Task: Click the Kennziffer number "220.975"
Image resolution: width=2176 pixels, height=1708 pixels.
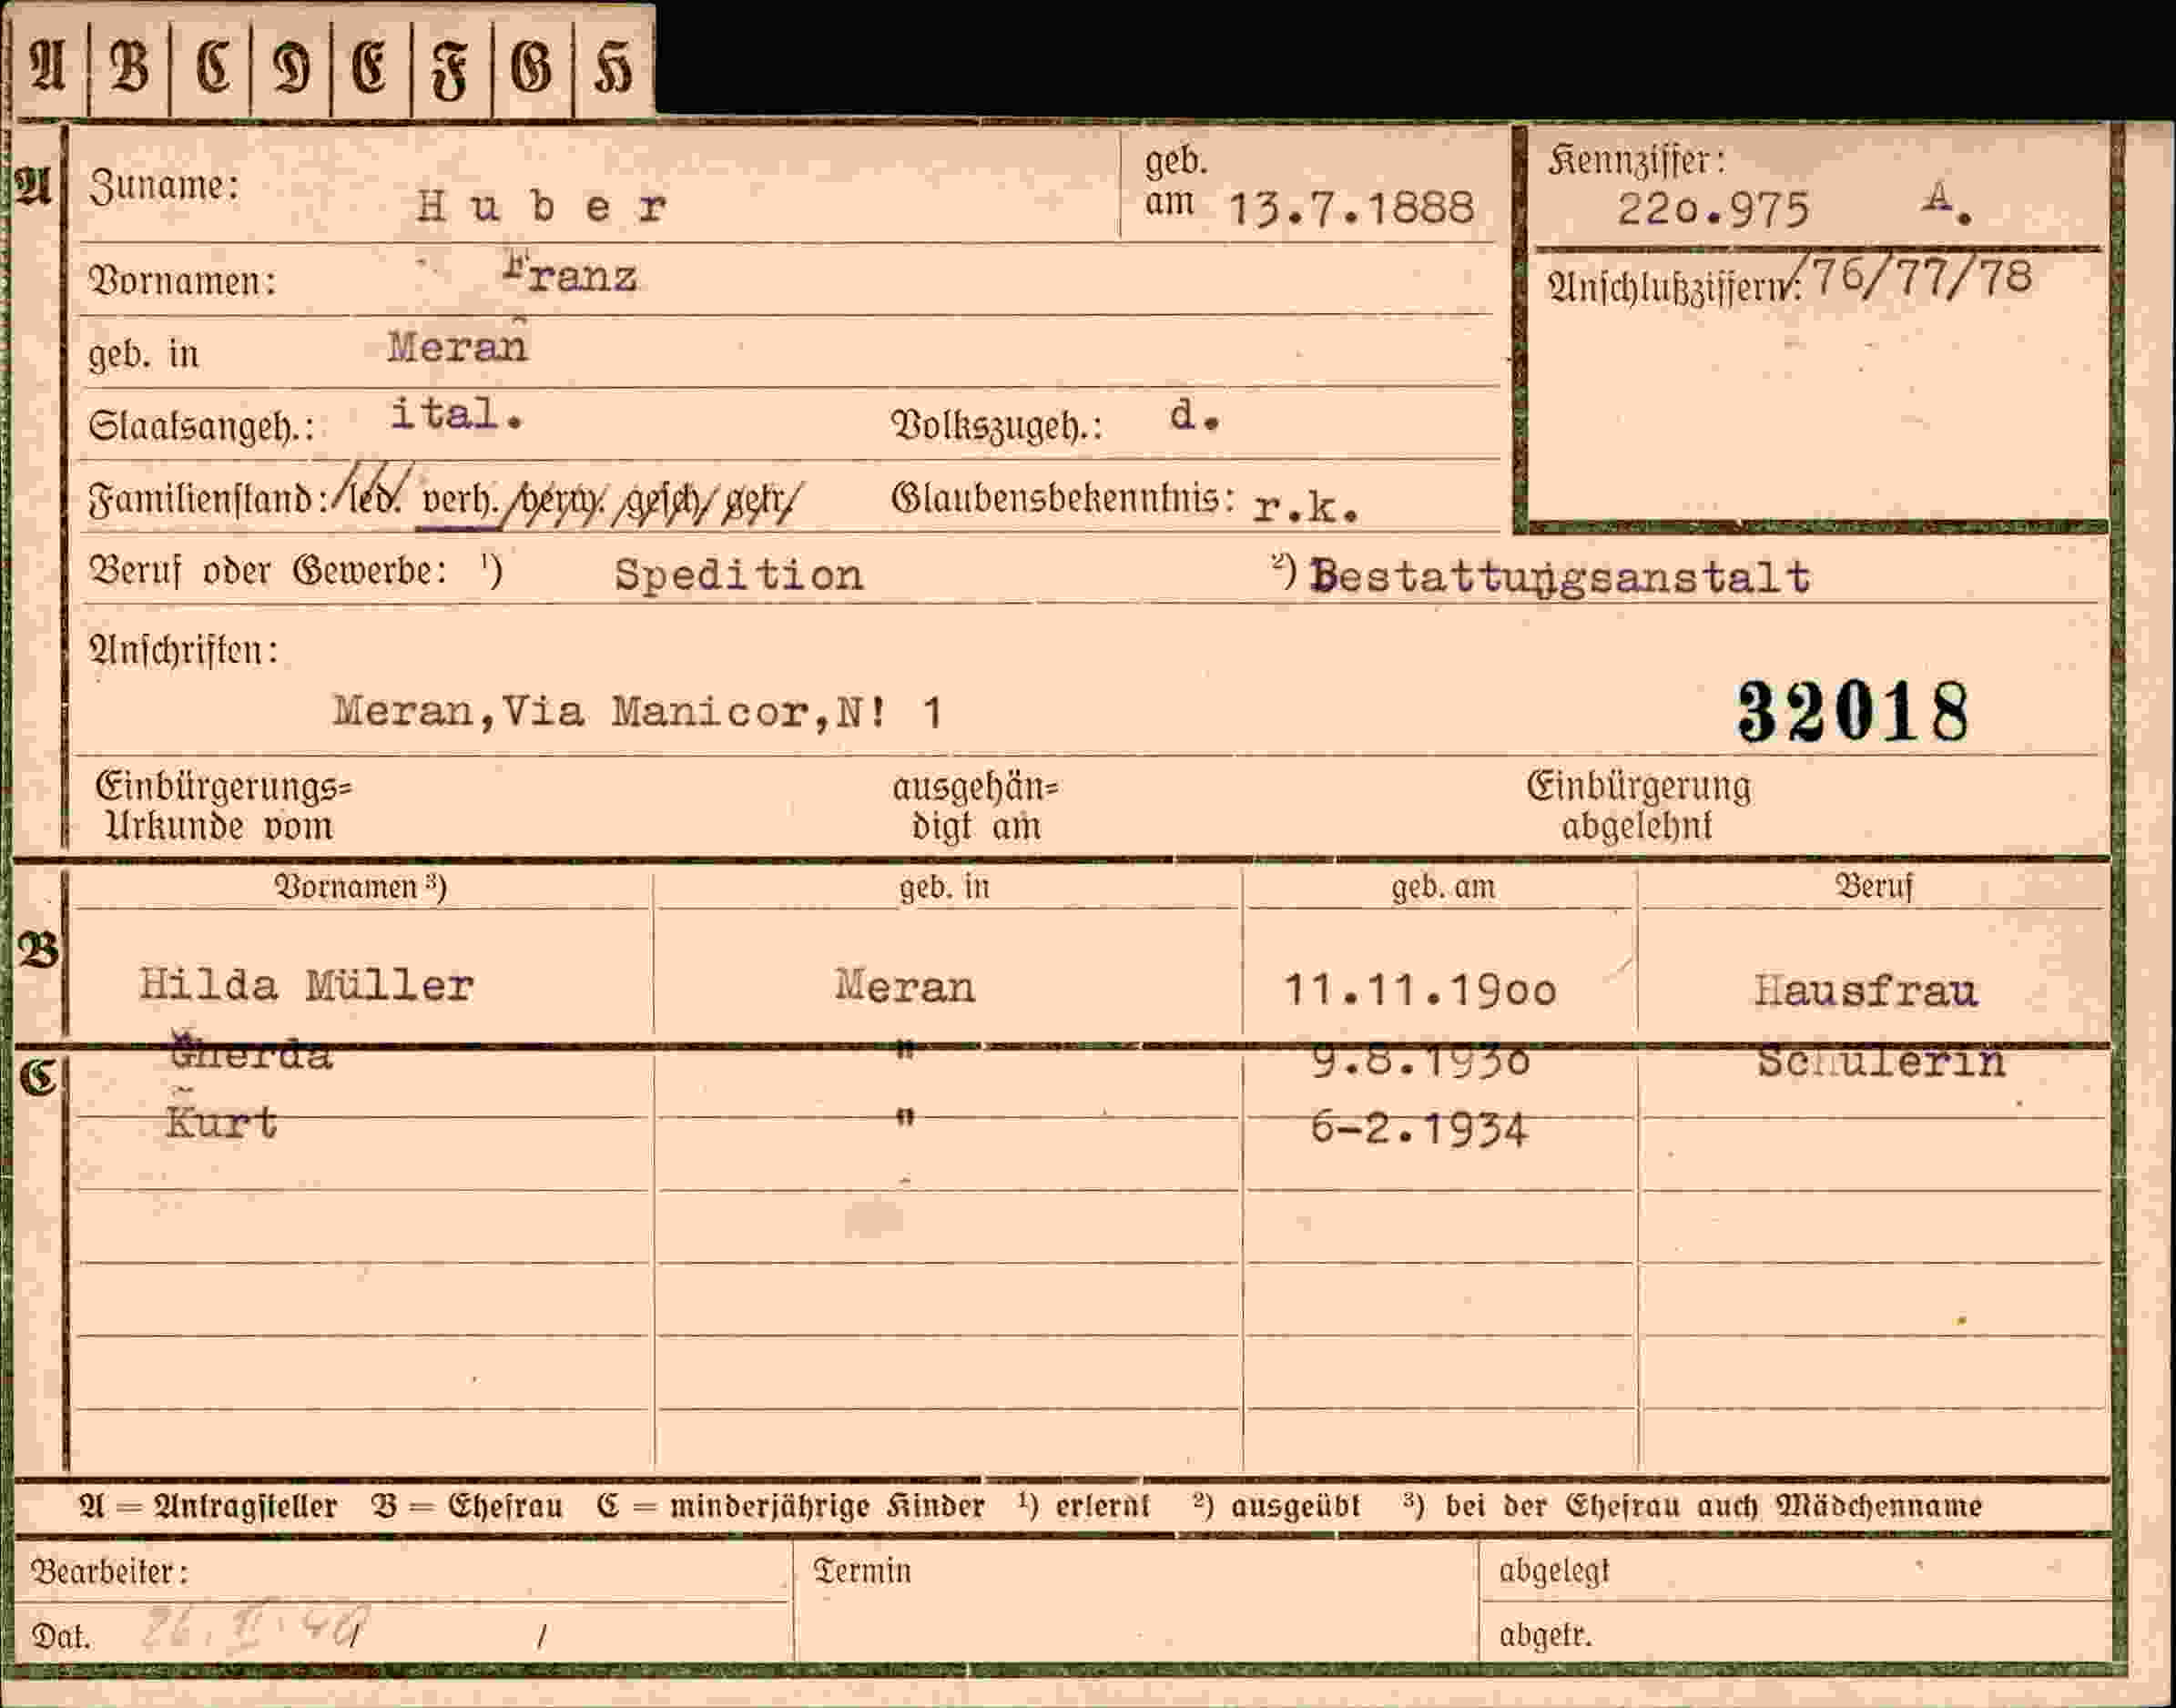Action: [1713, 210]
